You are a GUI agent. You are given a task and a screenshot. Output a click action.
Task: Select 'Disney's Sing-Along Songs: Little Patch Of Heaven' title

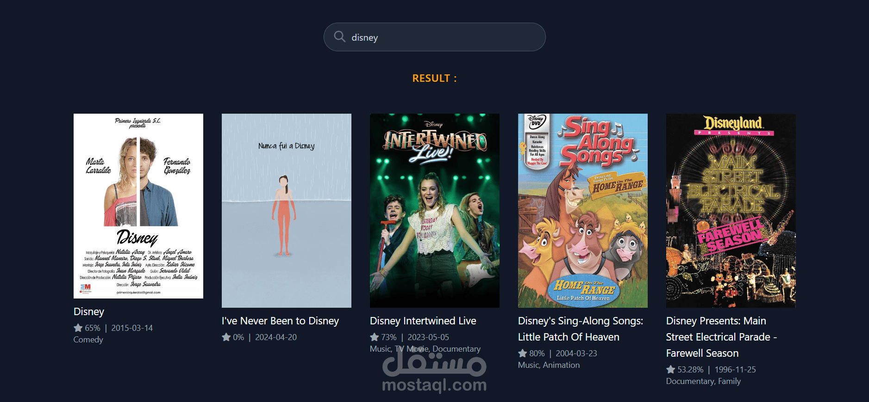coord(581,329)
